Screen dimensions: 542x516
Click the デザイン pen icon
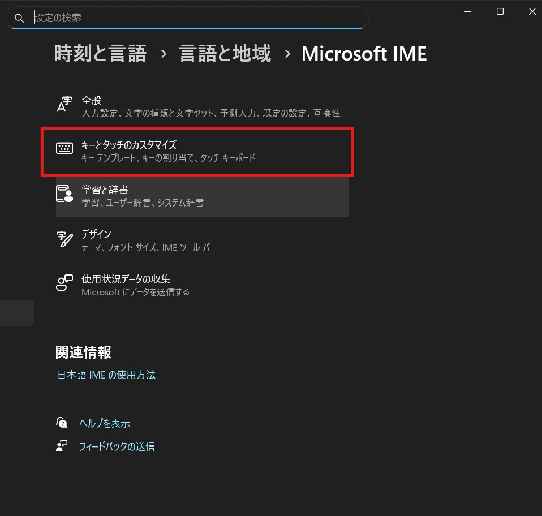pyautogui.click(x=65, y=238)
